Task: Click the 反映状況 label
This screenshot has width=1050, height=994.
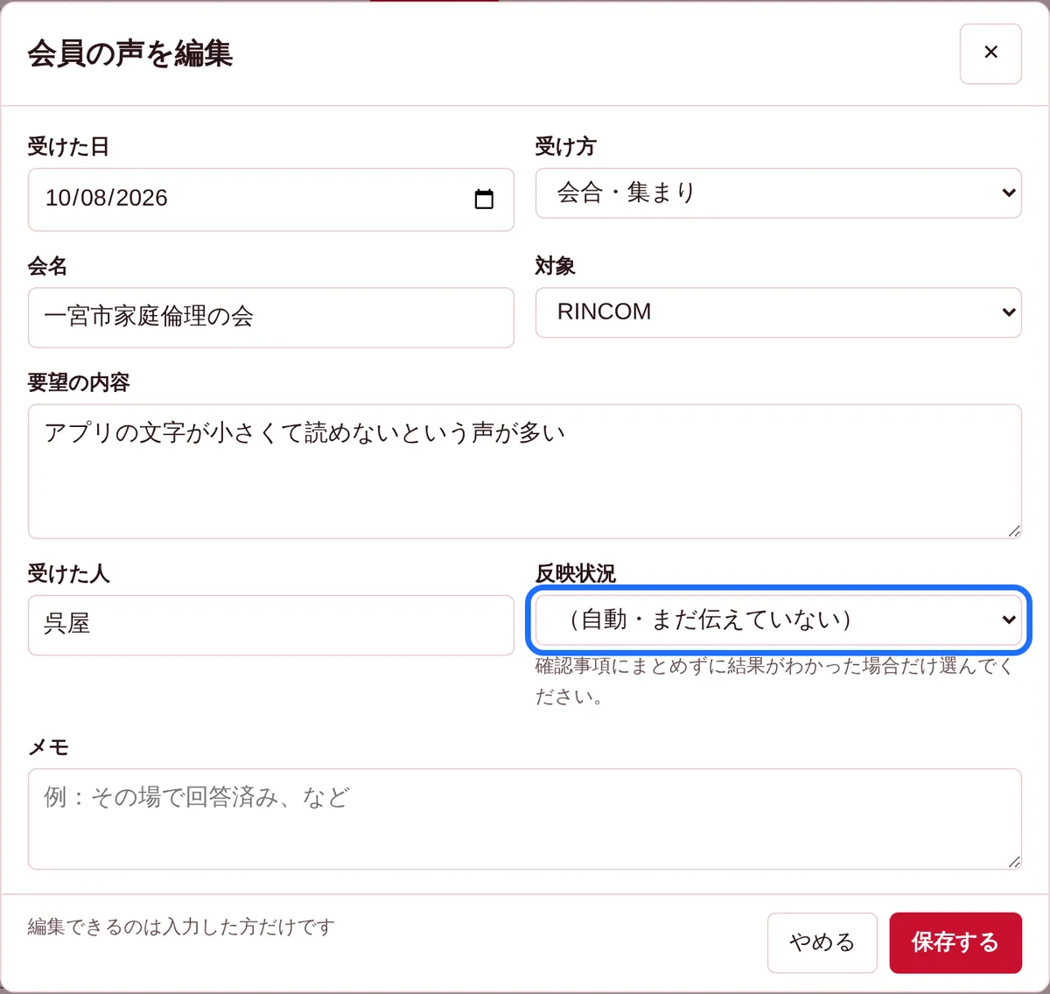Action: click(576, 574)
